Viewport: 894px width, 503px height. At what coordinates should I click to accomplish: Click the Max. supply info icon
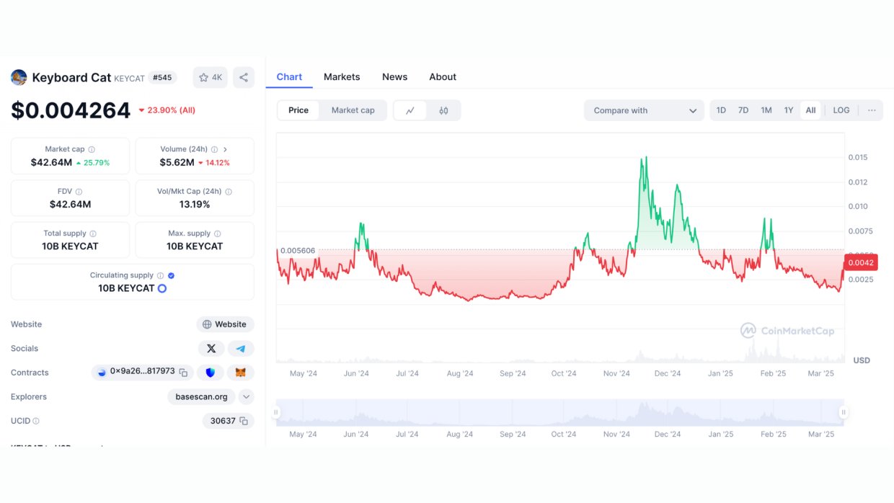click(x=218, y=233)
